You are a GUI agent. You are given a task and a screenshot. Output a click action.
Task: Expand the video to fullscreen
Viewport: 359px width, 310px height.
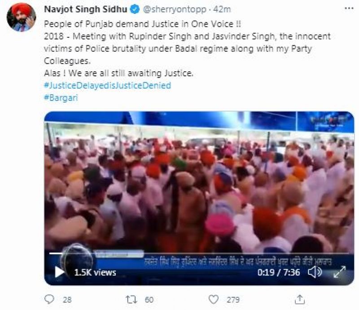340,272
